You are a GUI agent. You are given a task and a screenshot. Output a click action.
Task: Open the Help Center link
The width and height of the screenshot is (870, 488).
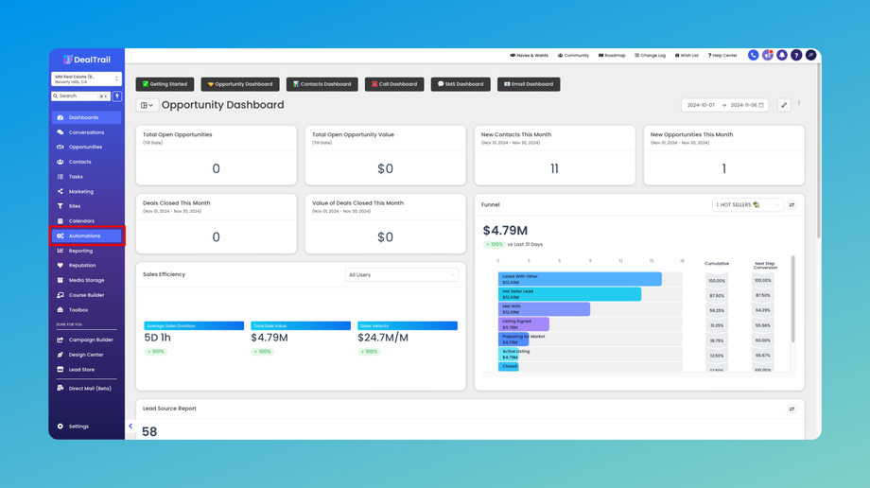pyautogui.click(x=722, y=56)
